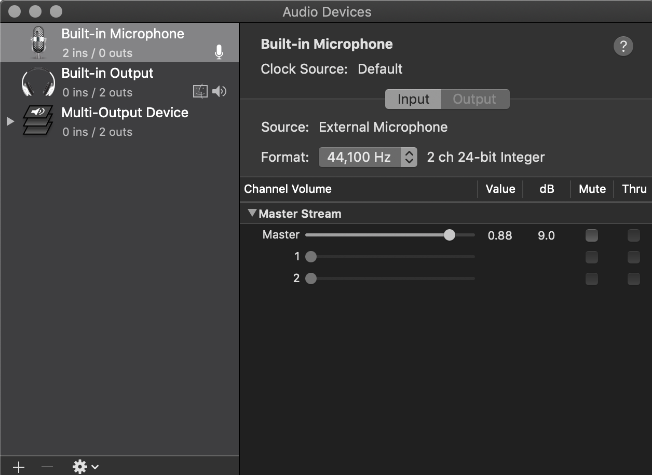The height and width of the screenshot is (475, 652).
Task: Enable Thru for the Master channel
Action: 633,235
